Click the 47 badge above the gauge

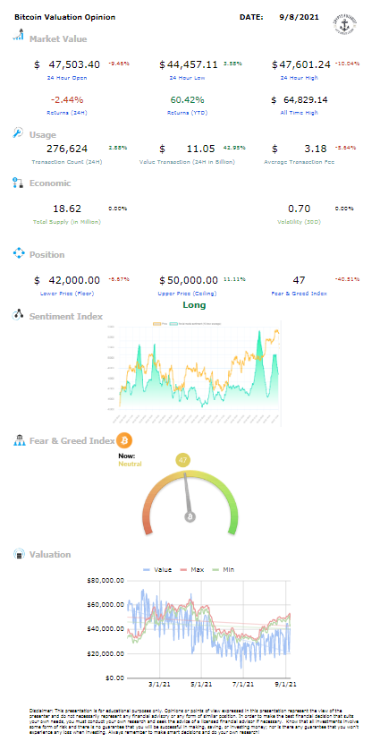tap(182, 460)
